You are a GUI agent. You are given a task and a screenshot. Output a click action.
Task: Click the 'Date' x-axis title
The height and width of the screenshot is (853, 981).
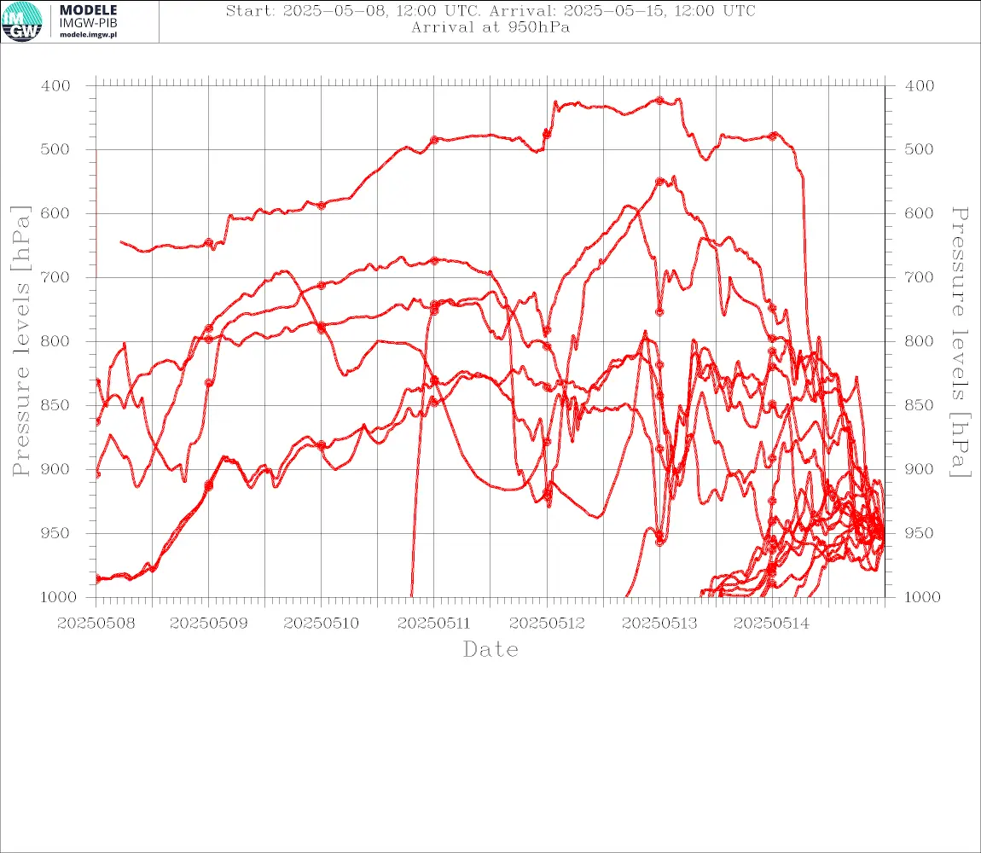point(490,649)
